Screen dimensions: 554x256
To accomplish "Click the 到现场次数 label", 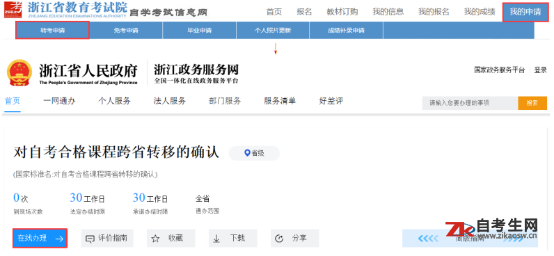I will click(28, 212).
